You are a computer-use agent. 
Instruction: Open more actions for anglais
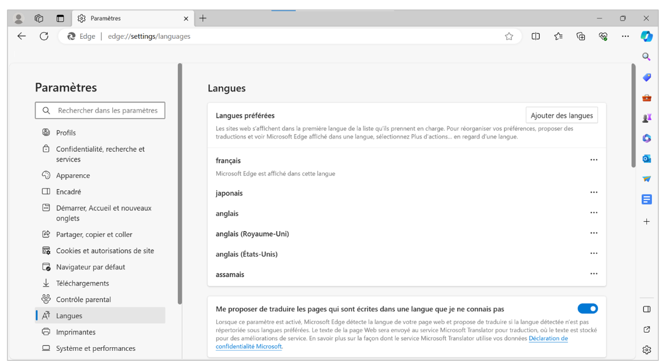pos(594,212)
